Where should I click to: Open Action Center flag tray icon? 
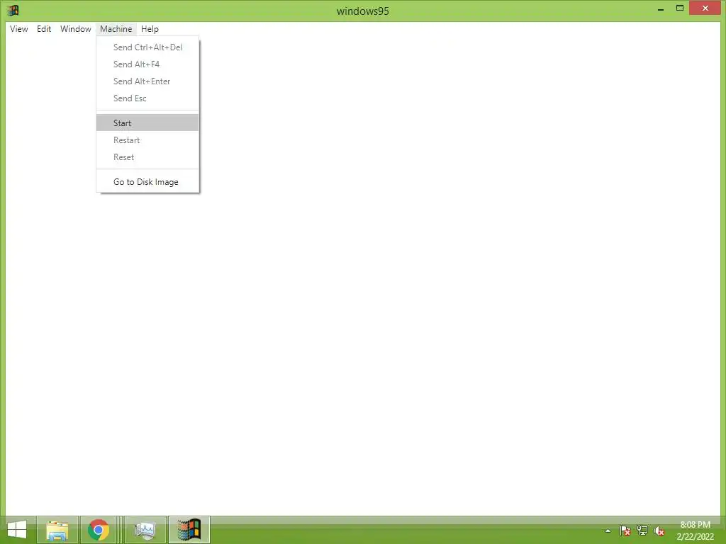click(x=625, y=531)
